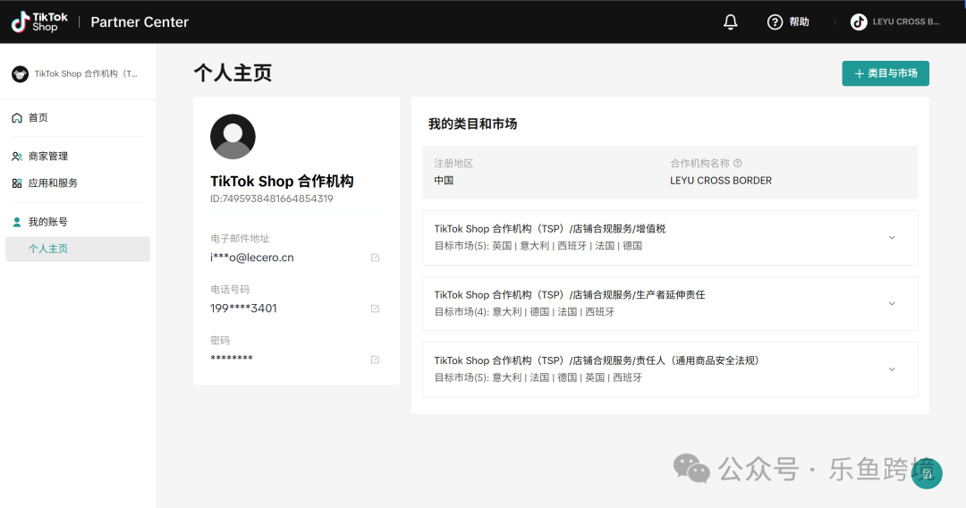Click the 中国 registration region value
966x508 pixels.
444,181
